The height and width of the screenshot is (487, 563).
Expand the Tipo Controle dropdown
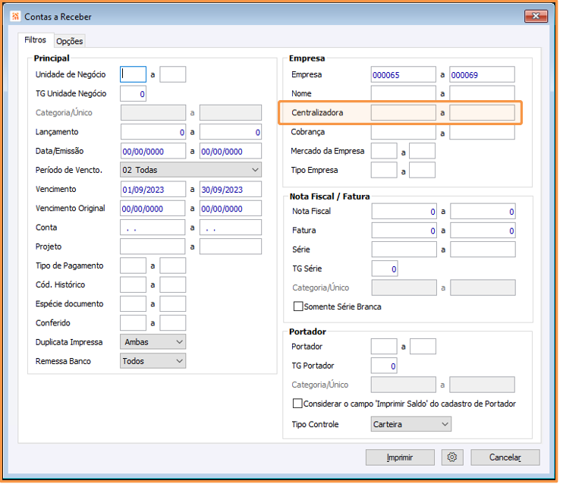click(411, 424)
